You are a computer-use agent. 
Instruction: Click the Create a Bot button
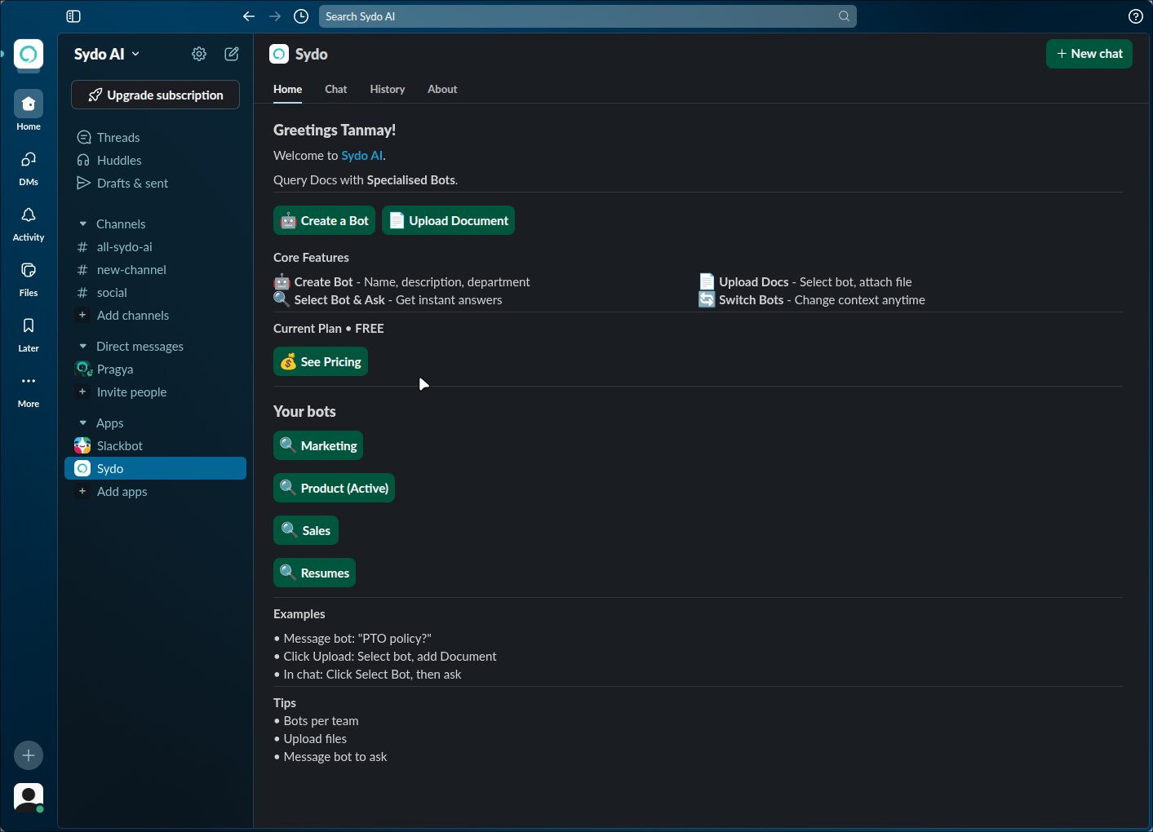tap(324, 220)
